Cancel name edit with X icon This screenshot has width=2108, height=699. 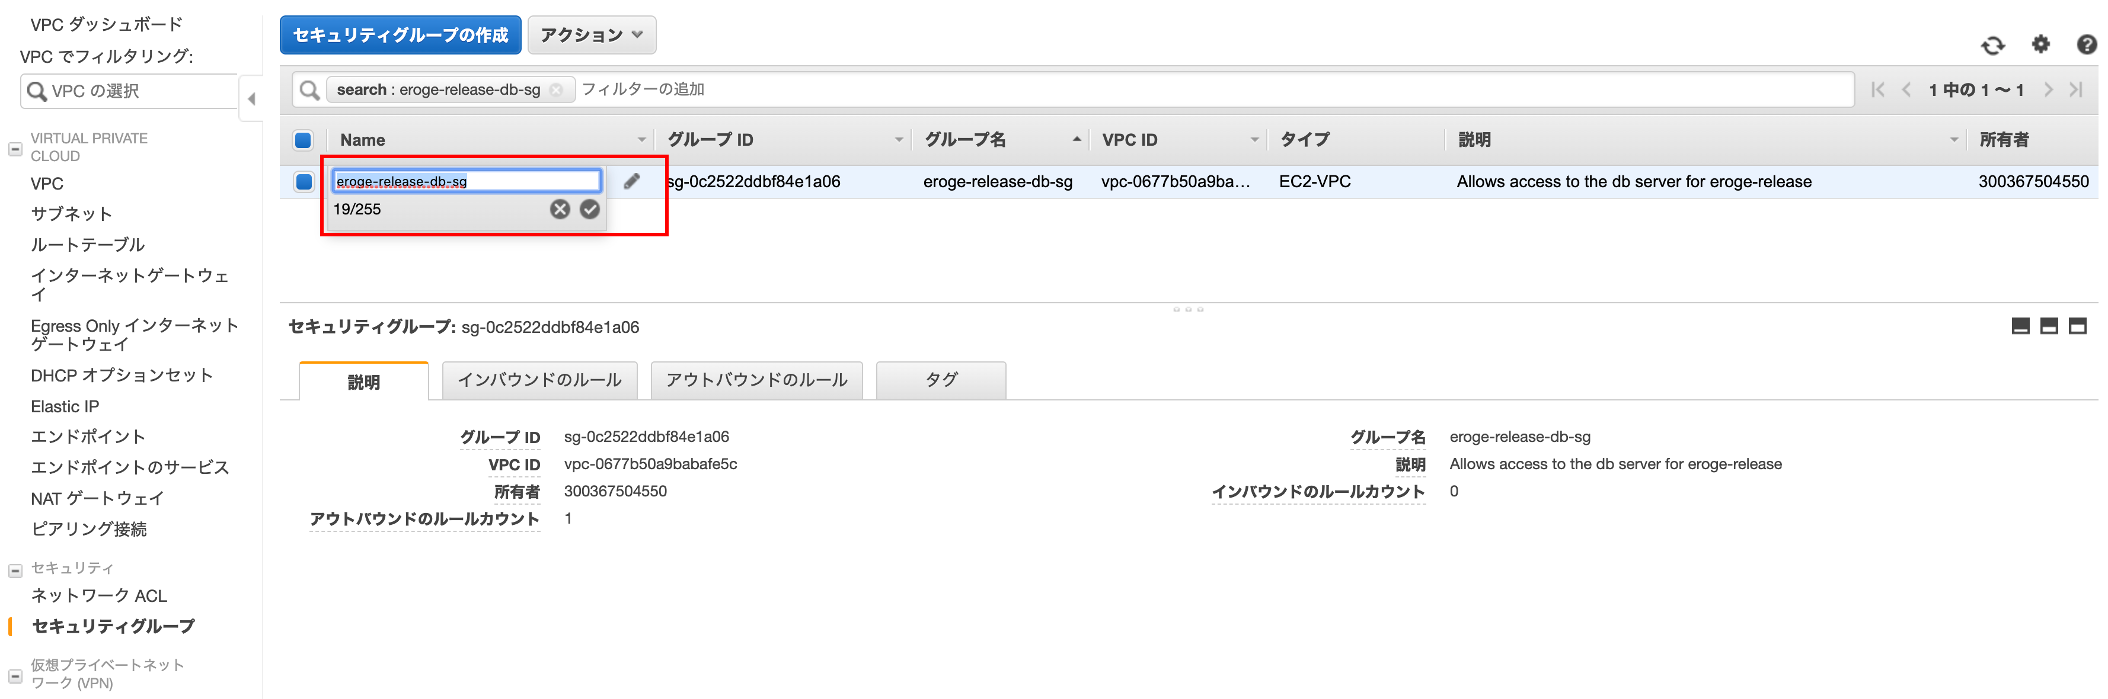coord(560,209)
